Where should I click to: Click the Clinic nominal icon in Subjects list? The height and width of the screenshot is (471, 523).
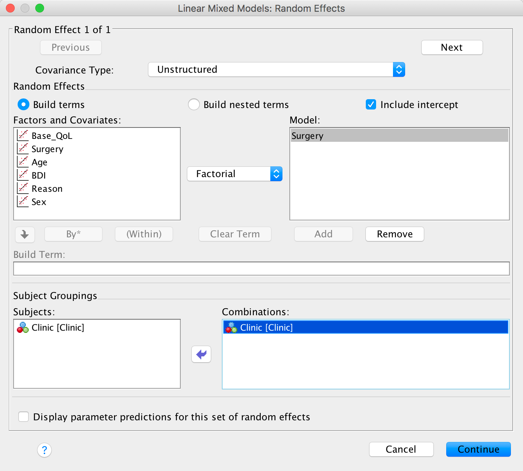click(23, 327)
